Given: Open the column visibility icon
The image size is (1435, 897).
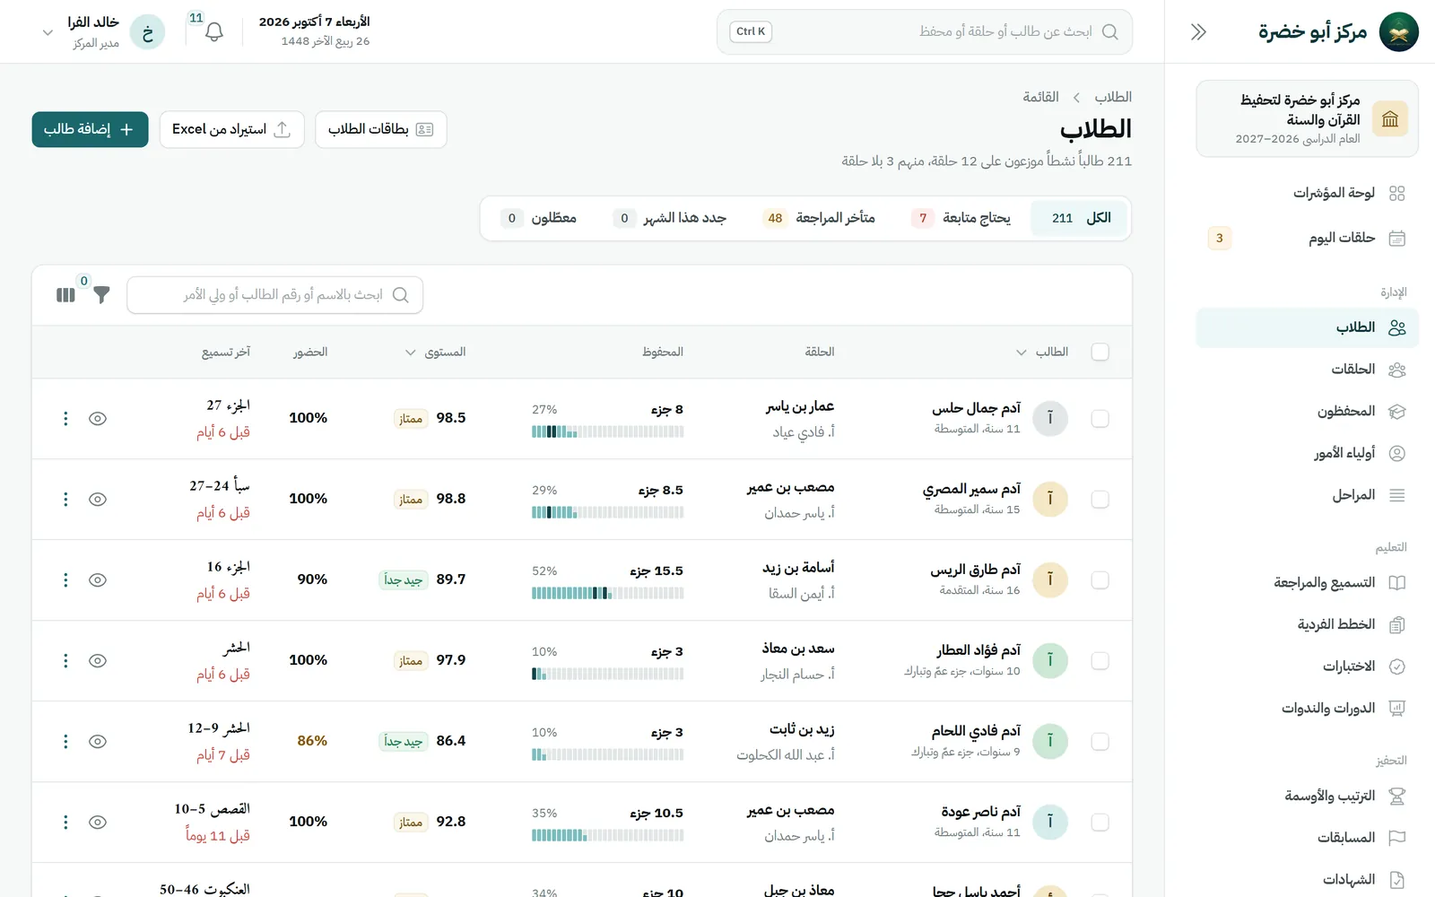Looking at the screenshot, I should [x=65, y=295].
